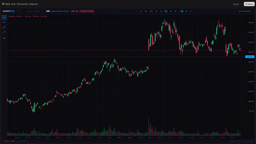Focus the Search symbol field
This screenshot has height=144, width=256.
(33, 11)
